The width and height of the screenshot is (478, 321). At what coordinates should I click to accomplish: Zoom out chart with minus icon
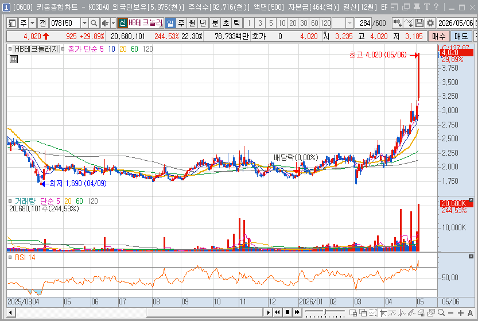point(451,313)
